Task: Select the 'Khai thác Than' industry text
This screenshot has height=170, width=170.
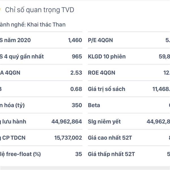Action: tap(46, 25)
